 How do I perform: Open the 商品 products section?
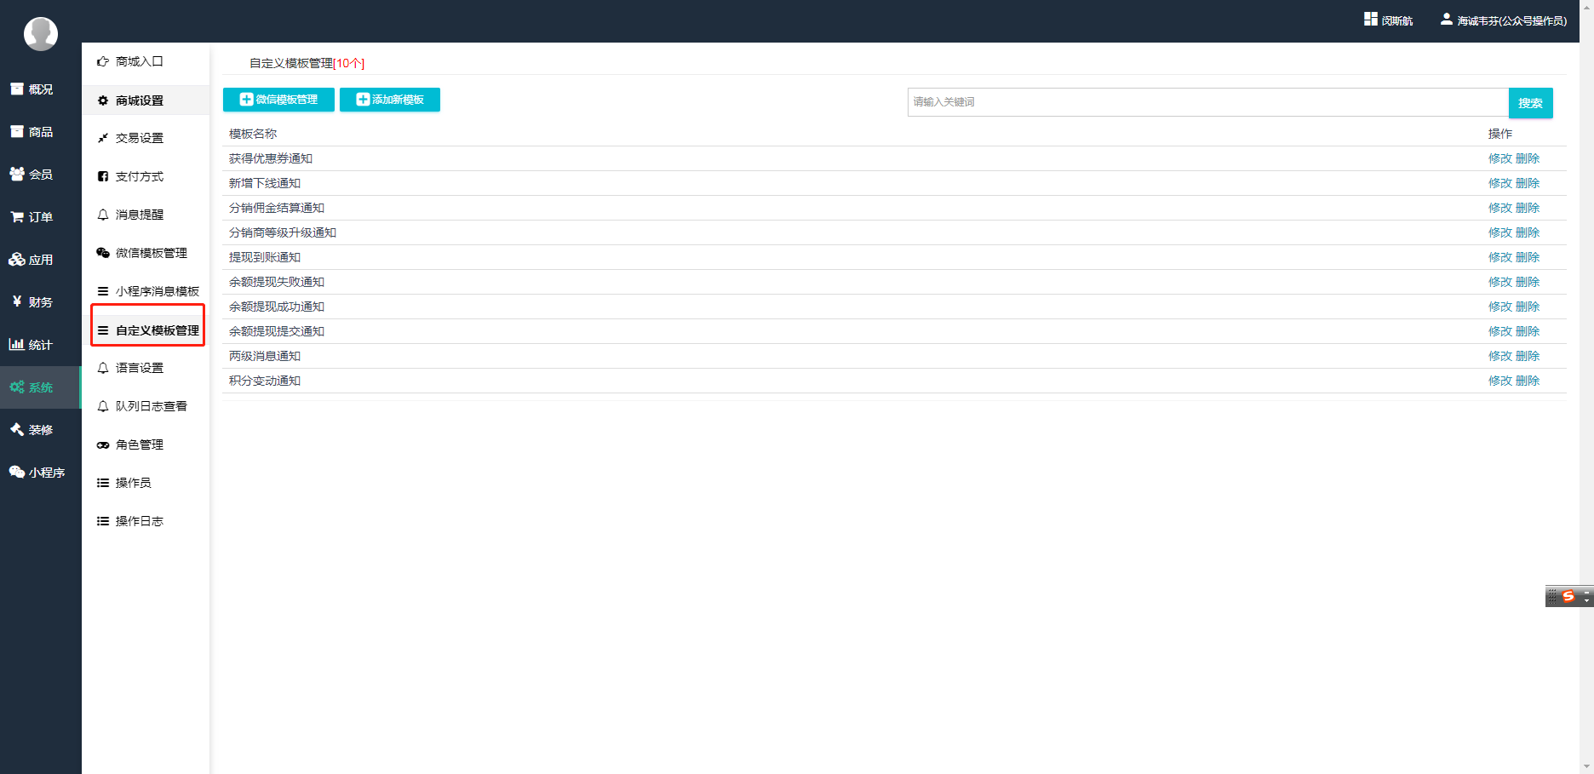pos(32,132)
